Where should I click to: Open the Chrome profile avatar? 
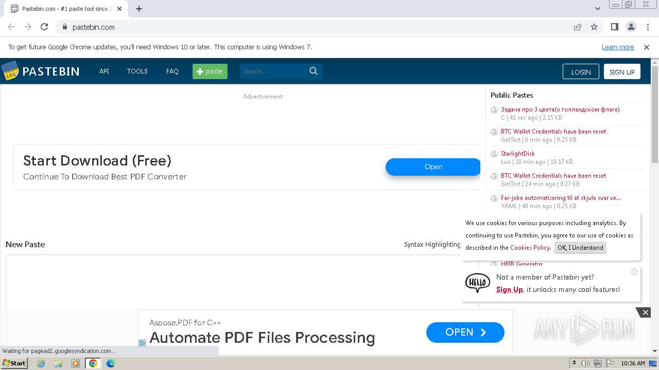click(x=631, y=27)
